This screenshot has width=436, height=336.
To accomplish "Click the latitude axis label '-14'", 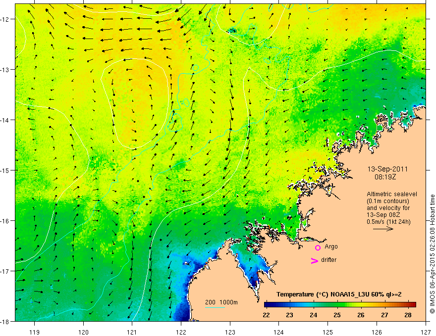I will pos(5,120).
